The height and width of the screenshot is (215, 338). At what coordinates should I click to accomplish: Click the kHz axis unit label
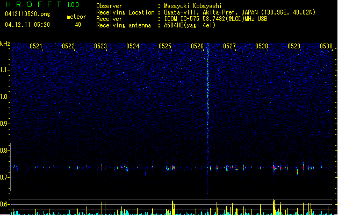point(5,44)
